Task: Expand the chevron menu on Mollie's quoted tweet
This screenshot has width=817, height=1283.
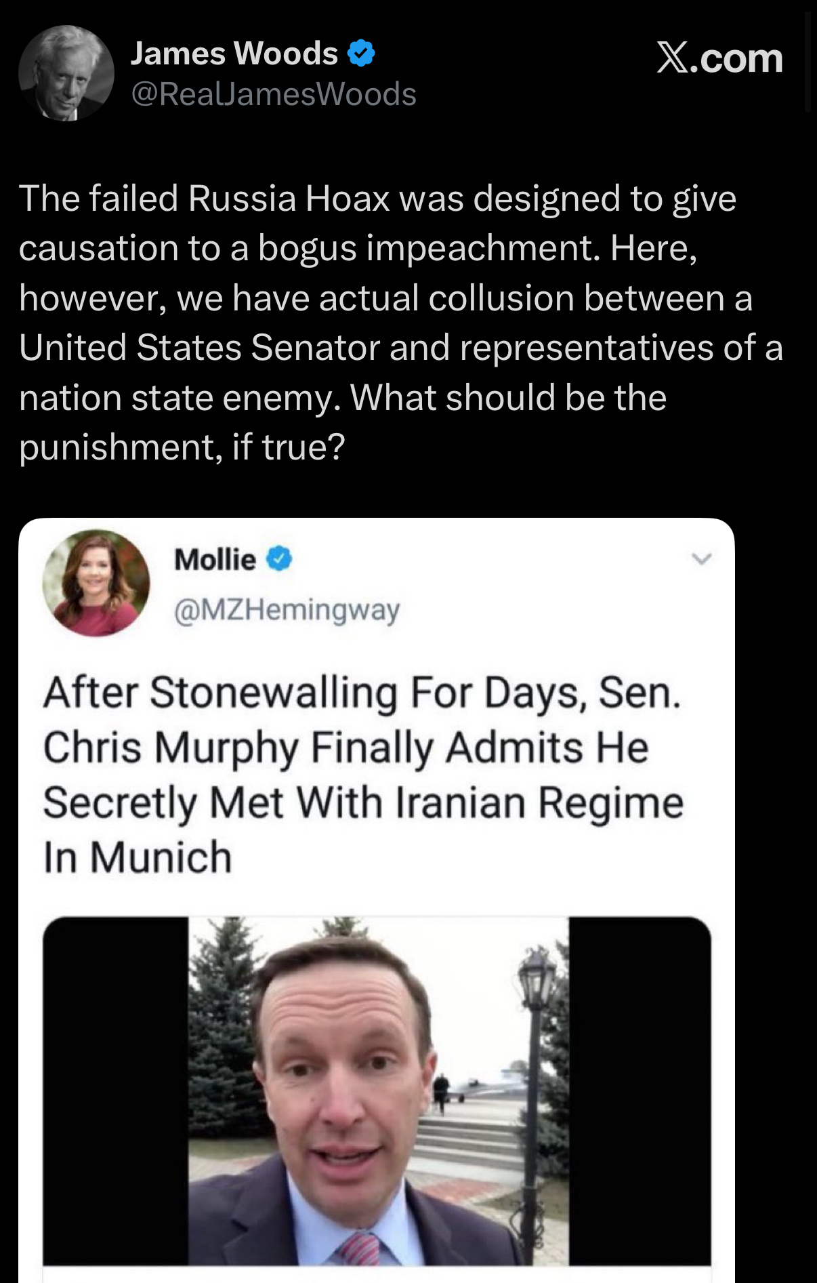Action: 702,559
